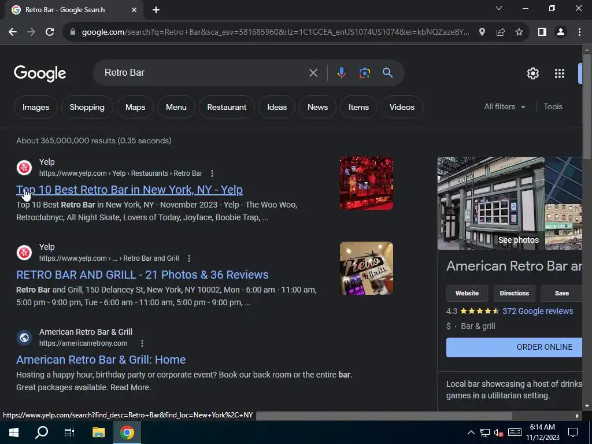Open Windows taskbar search

(42, 432)
